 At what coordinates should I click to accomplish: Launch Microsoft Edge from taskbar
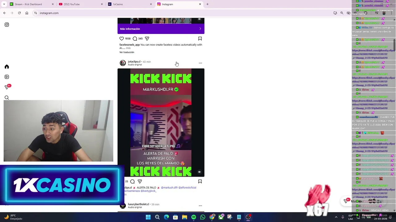[166, 217]
